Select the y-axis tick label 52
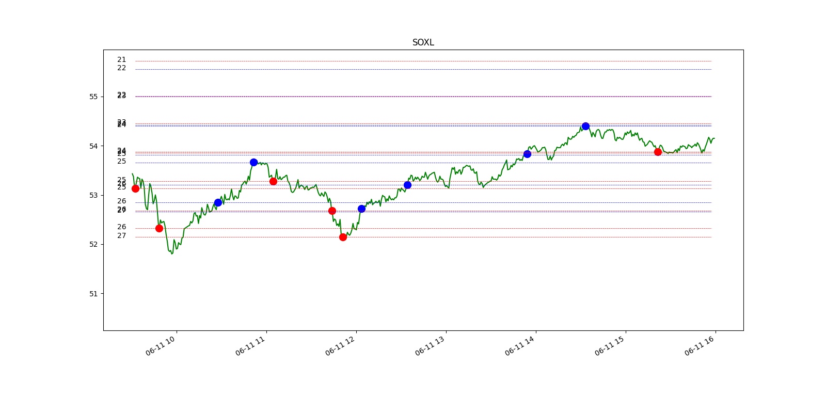 (x=93, y=244)
